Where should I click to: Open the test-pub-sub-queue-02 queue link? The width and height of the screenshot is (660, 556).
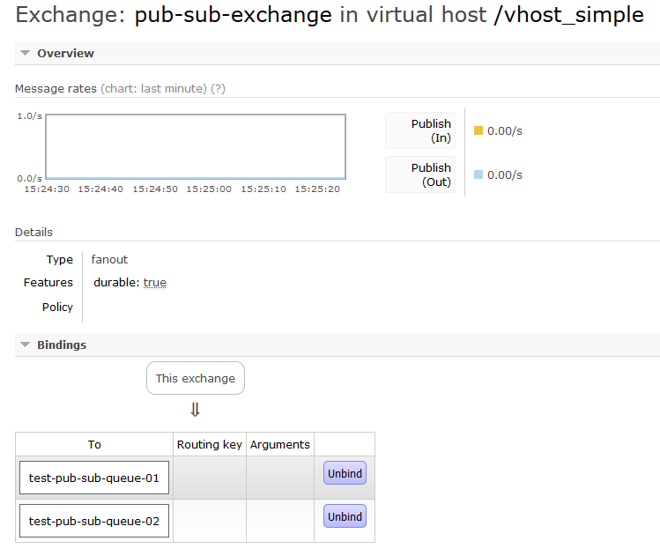(x=94, y=521)
